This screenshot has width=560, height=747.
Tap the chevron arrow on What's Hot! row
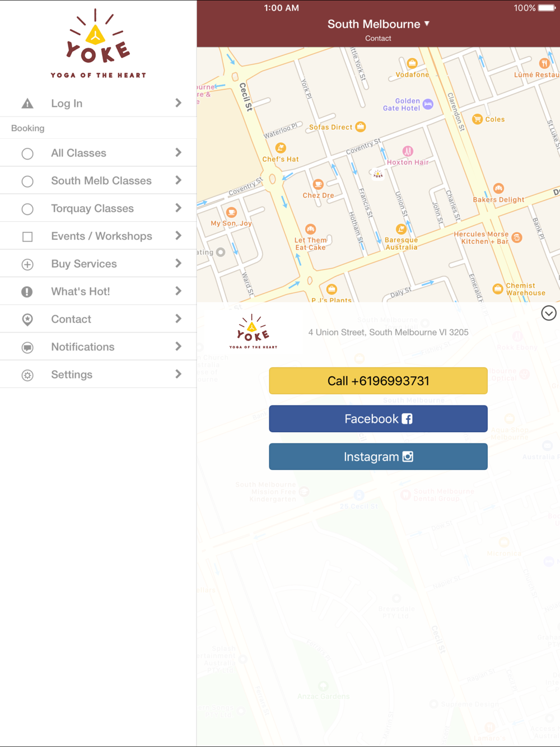point(178,291)
